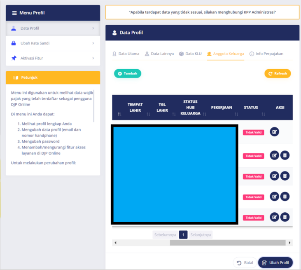The image size is (301, 270).
Task: Click the edit icon in the third row
Action: coord(274,176)
